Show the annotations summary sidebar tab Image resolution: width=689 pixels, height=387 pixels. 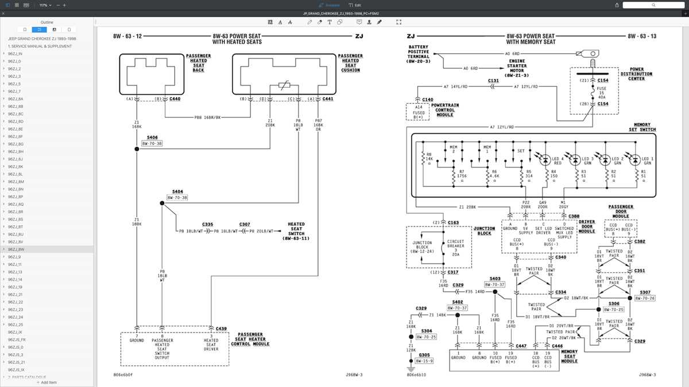(55, 29)
